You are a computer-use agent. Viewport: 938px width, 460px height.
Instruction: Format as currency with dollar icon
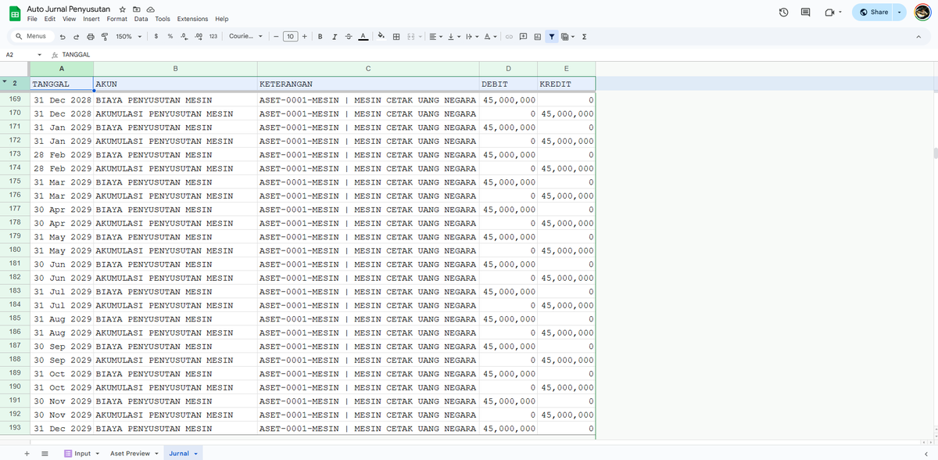pos(157,36)
